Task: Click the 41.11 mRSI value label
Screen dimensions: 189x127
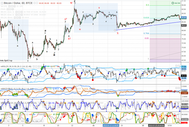Action: click(x=184, y=76)
